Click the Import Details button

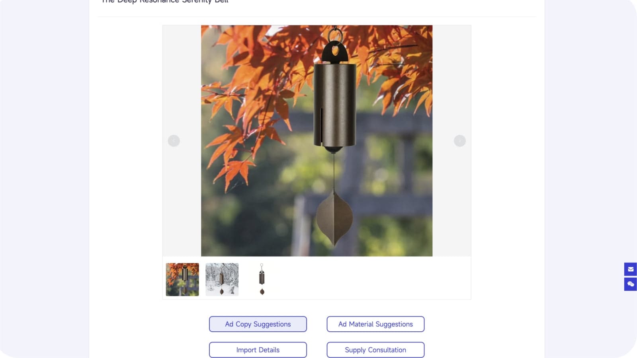coord(258,350)
